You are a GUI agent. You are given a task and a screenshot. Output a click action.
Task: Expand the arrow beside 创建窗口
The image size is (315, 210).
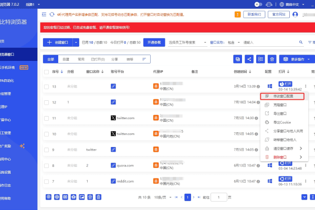tap(76, 43)
